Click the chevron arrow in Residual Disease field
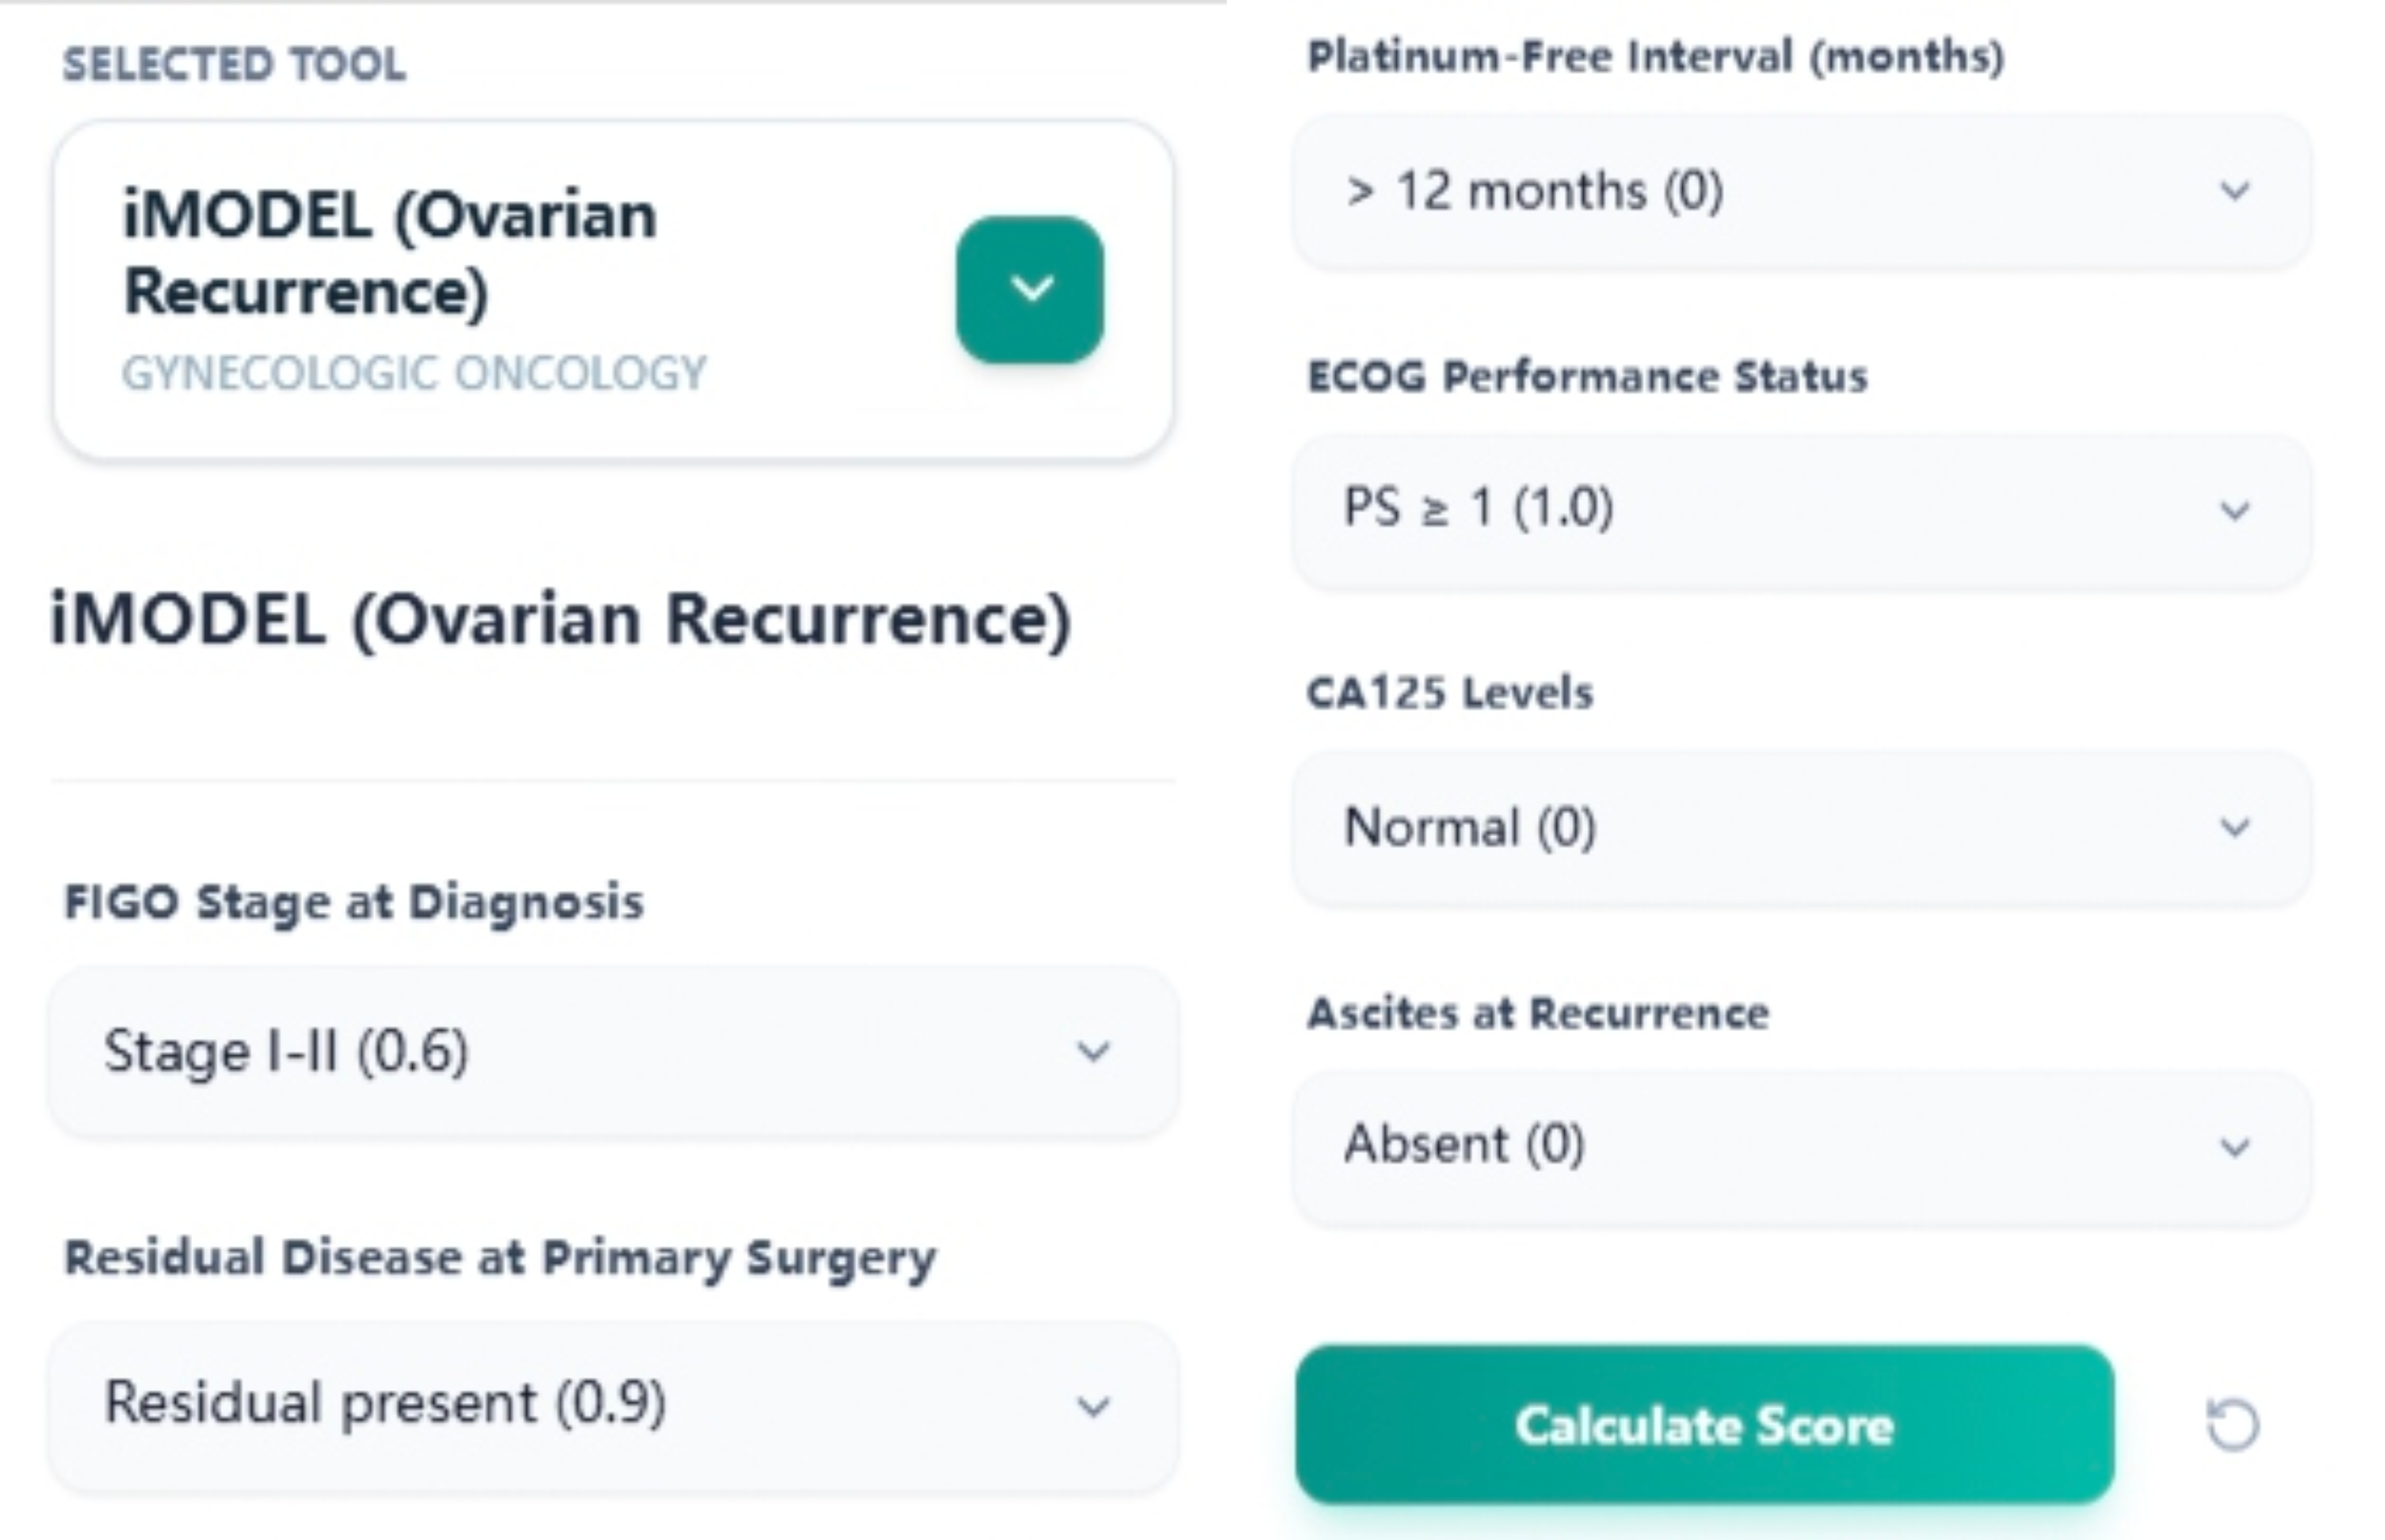Image resolution: width=2385 pixels, height=1540 pixels. coord(1094,1406)
